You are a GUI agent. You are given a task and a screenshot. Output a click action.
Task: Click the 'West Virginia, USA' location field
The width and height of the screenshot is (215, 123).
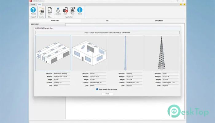tap(170, 83)
